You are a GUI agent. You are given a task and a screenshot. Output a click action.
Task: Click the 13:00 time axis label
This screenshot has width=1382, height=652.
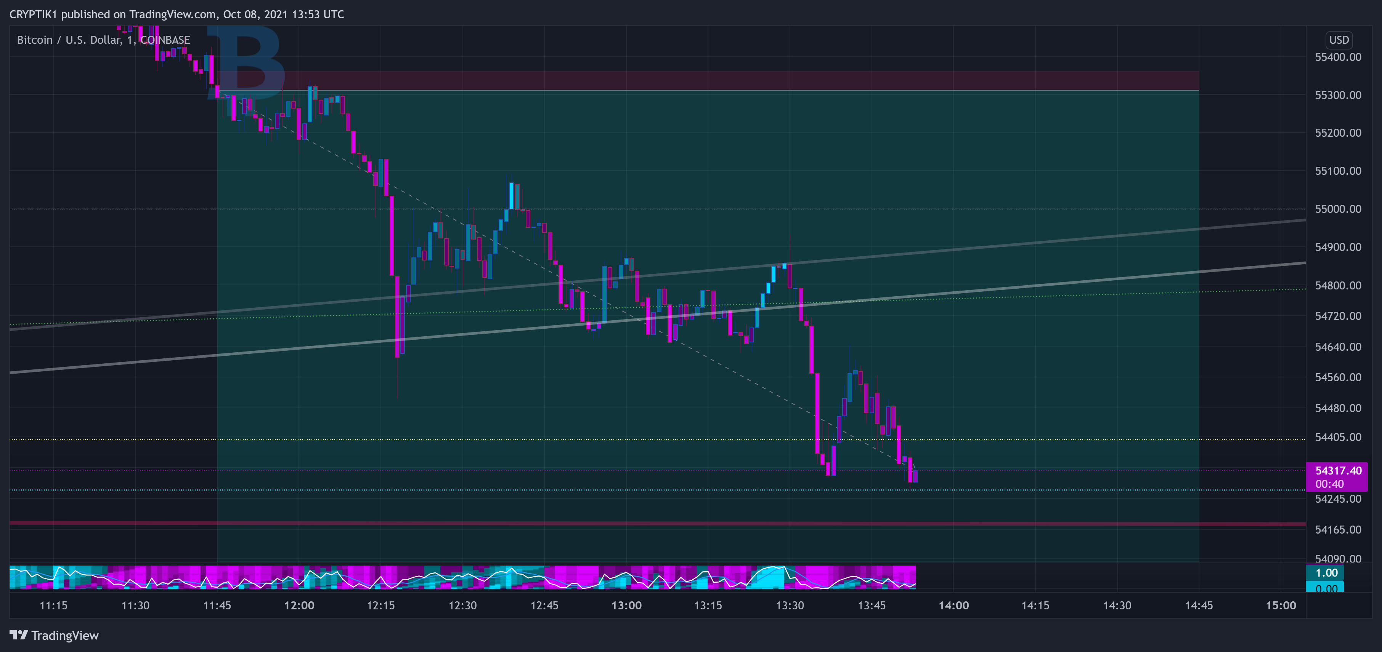tap(627, 606)
